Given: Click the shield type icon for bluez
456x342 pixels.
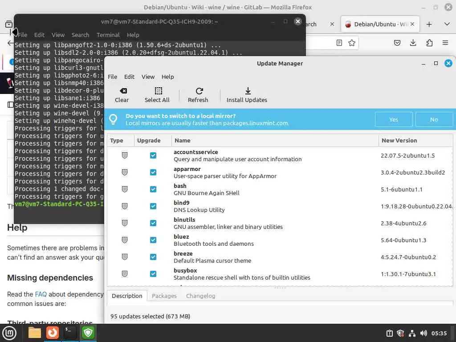Looking at the screenshot, I should [x=125, y=240].
